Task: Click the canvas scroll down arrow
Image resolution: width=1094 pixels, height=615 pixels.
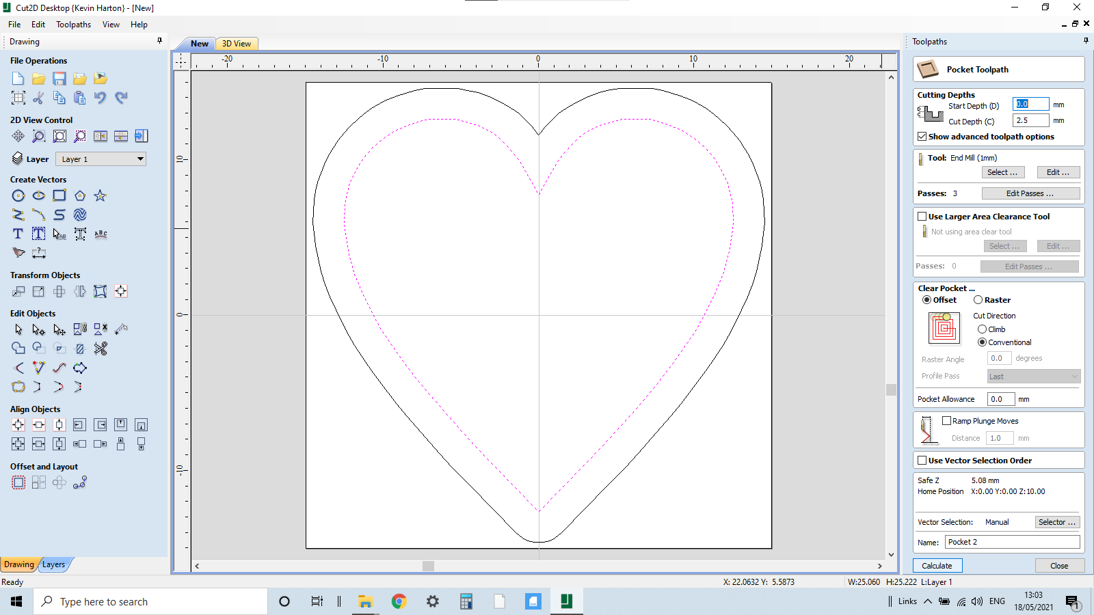Action: pyautogui.click(x=891, y=555)
